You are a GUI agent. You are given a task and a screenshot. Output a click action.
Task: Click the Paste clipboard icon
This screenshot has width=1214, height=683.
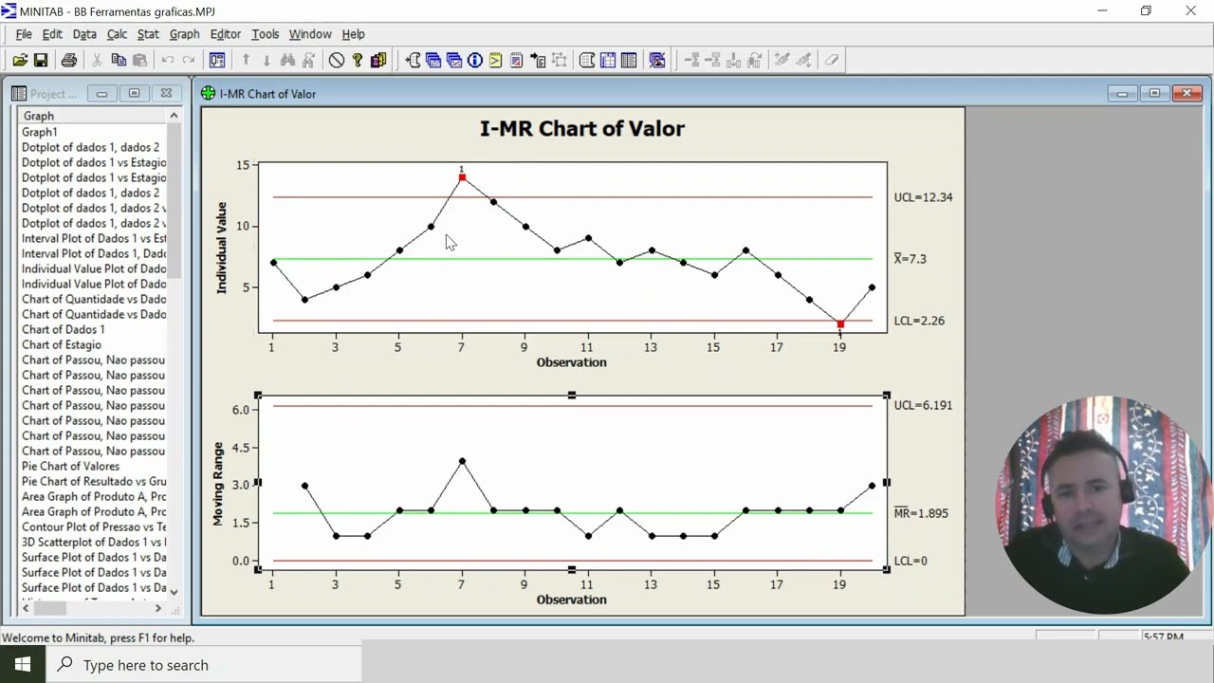coord(139,60)
